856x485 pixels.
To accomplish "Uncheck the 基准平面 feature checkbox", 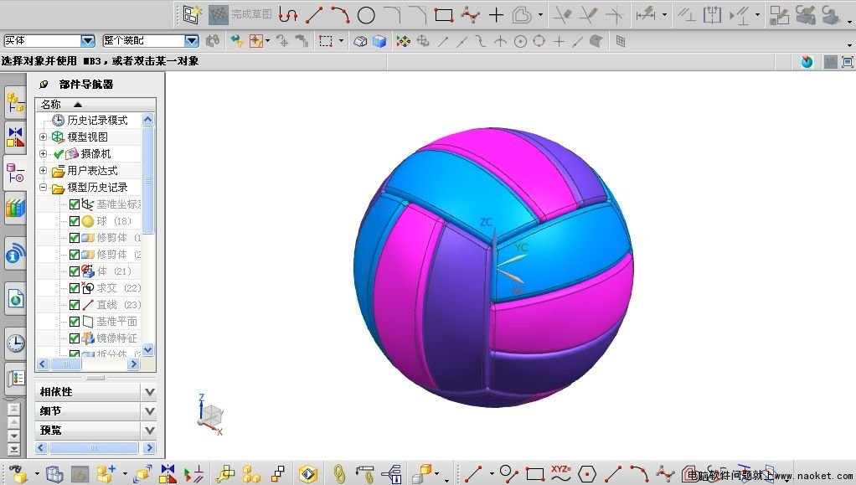I will (x=75, y=322).
